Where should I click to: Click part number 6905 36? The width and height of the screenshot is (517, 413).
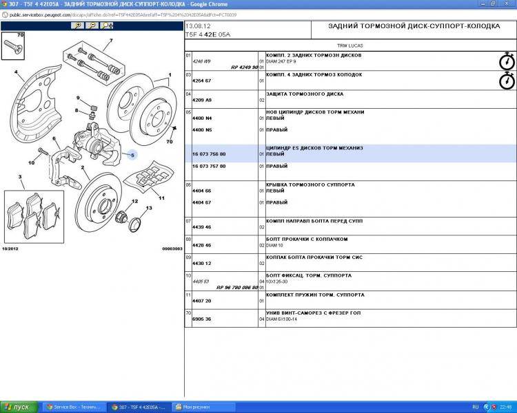[x=201, y=319]
